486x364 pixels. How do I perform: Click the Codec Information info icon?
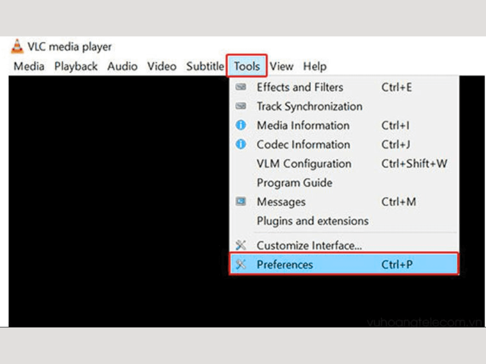241,144
